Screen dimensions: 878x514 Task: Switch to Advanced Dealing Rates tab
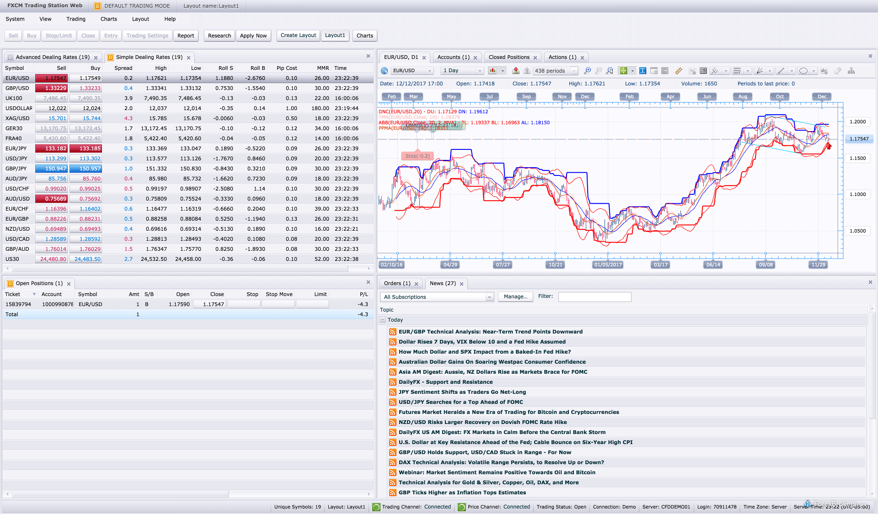tap(53, 57)
